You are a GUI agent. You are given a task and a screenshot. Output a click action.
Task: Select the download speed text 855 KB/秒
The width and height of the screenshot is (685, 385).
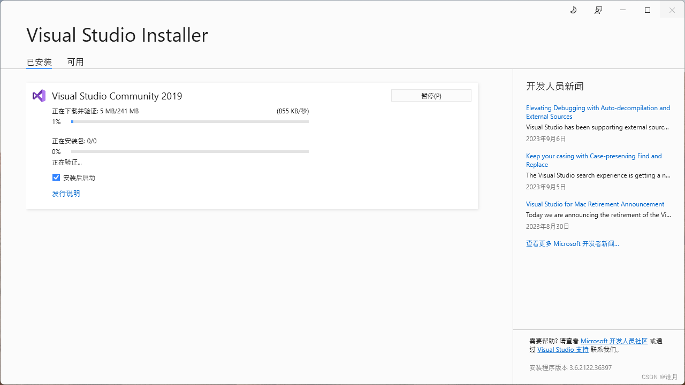tap(293, 111)
